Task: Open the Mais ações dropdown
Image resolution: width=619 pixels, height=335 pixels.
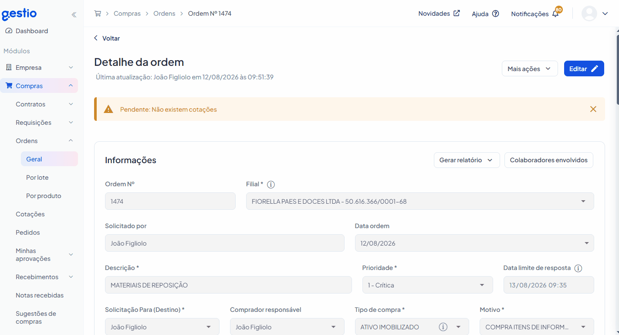Action: click(530, 68)
